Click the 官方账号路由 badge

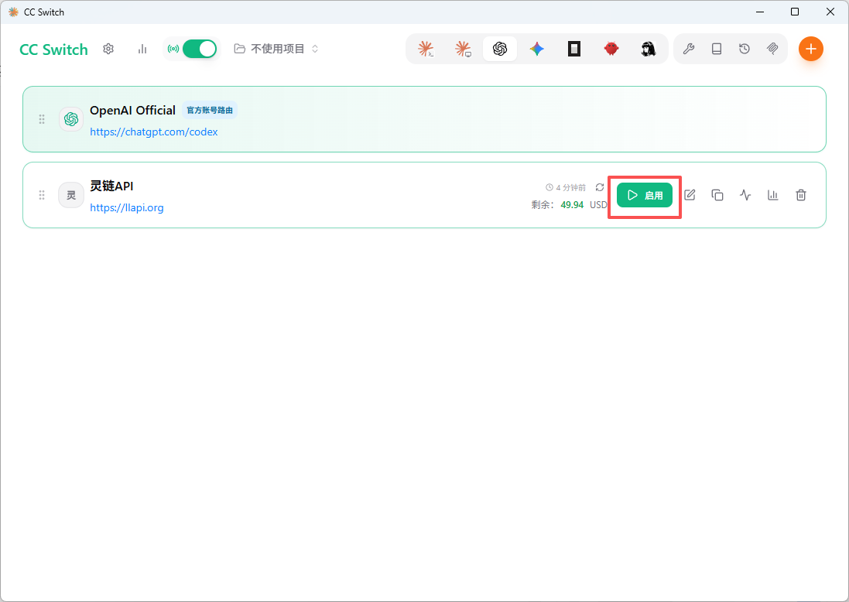pos(210,111)
